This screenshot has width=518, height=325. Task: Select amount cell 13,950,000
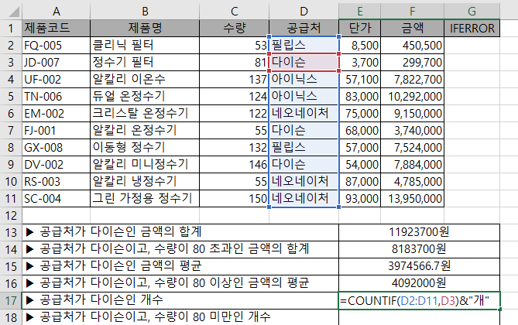click(x=412, y=199)
